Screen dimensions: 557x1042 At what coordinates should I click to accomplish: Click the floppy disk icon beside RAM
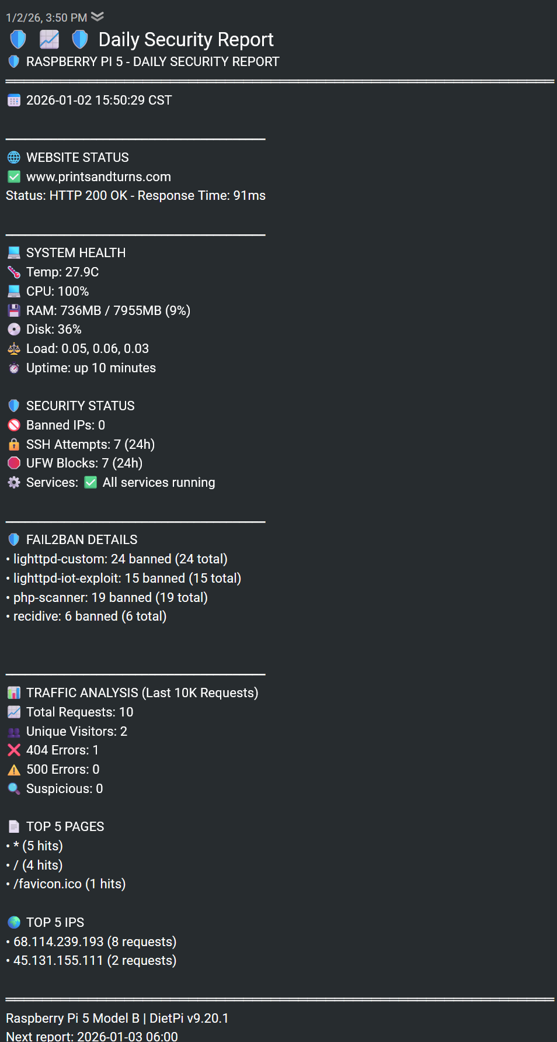(14, 310)
